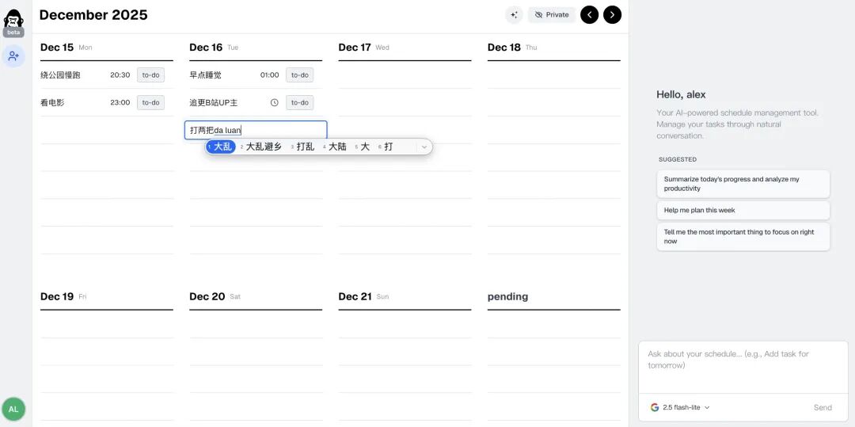Click the 'Summarize today's progress' suggestion
This screenshot has width=855, height=427.
click(x=743, y=184)
